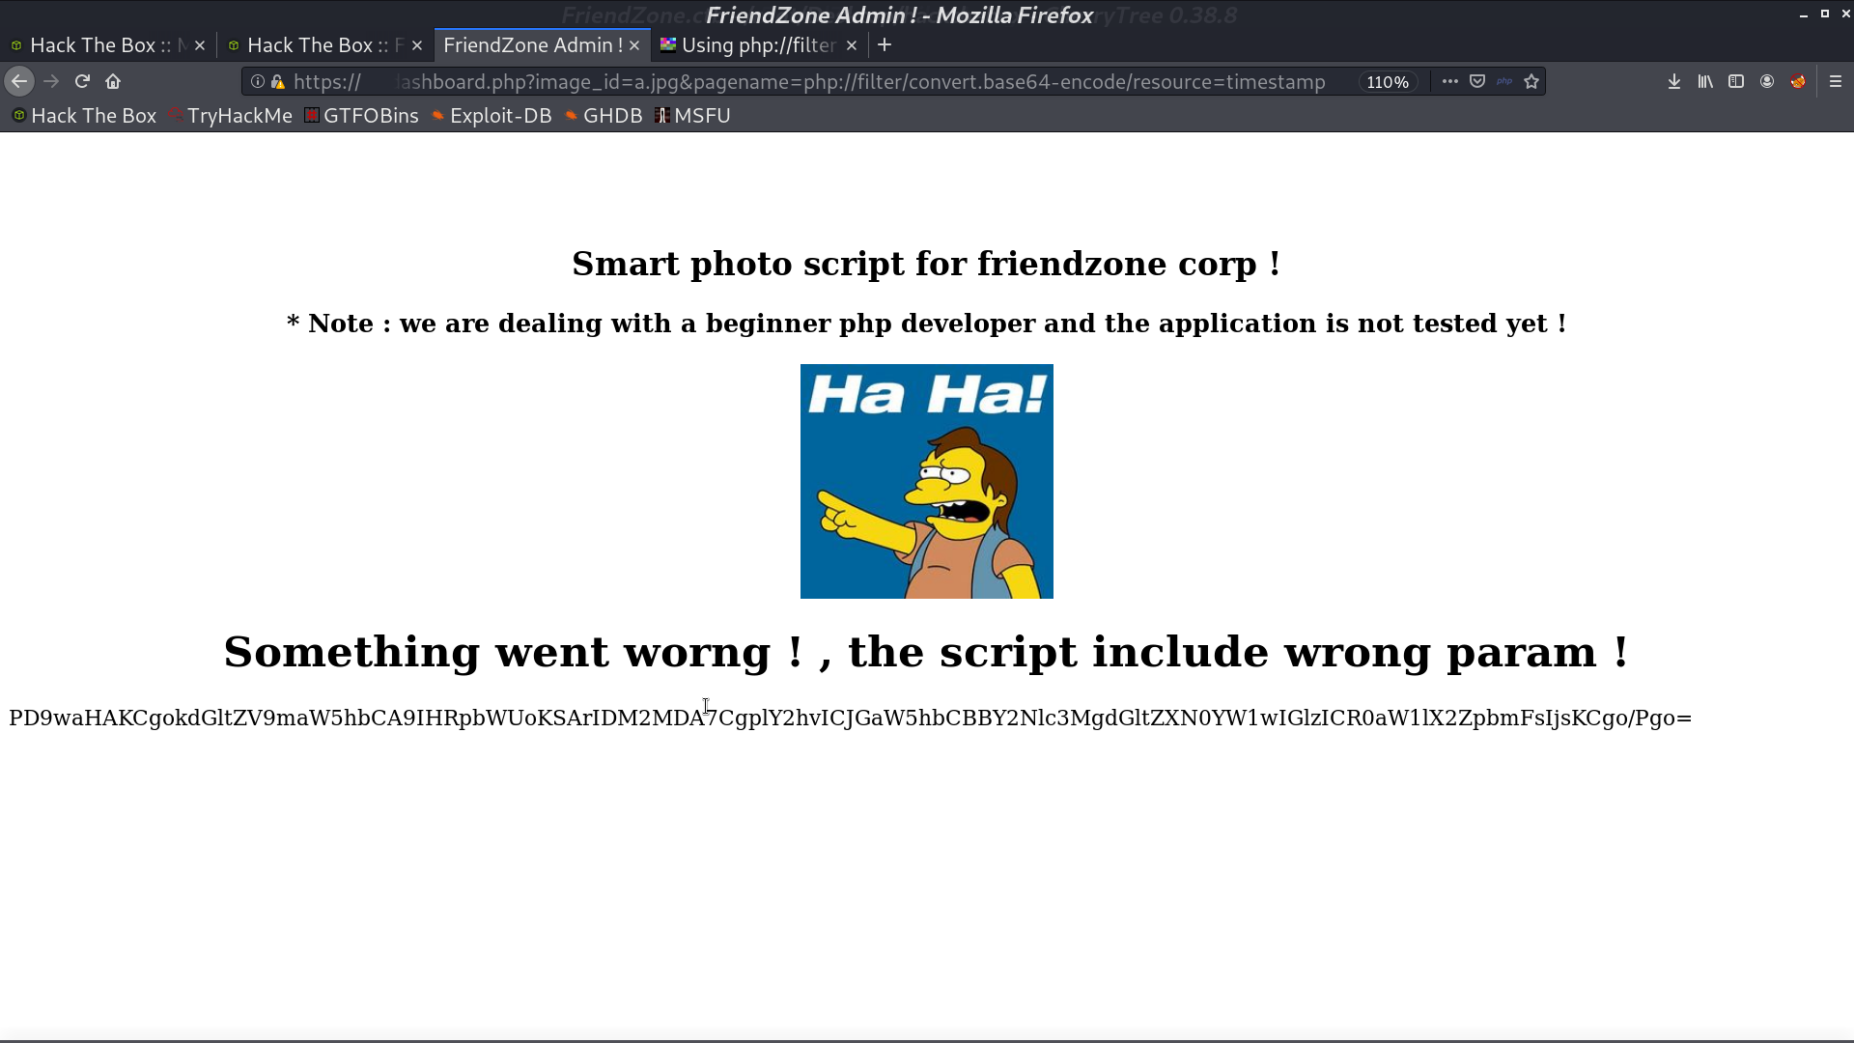Click the connection security padlock warning

[278, 82]
